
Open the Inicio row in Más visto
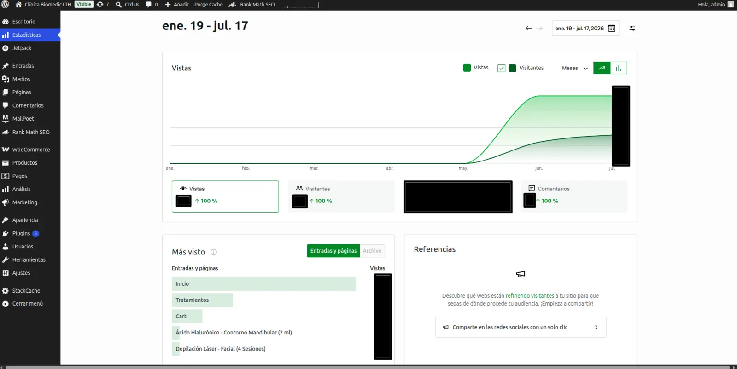pyautogui.click(x=264, y=284)
